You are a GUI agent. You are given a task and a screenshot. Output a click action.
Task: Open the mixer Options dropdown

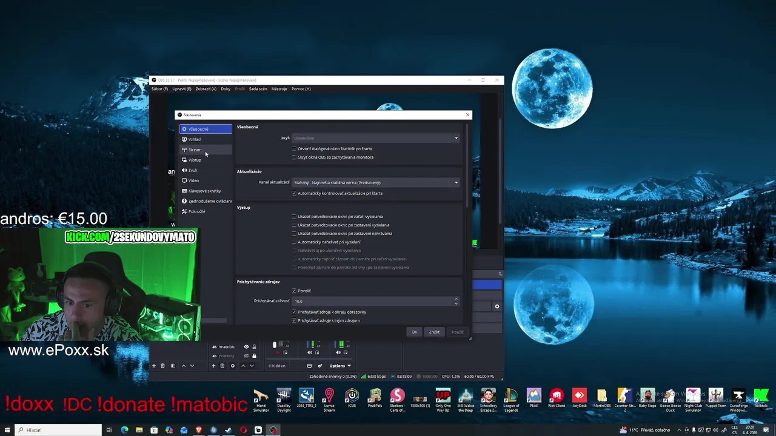tap(340, 366)
